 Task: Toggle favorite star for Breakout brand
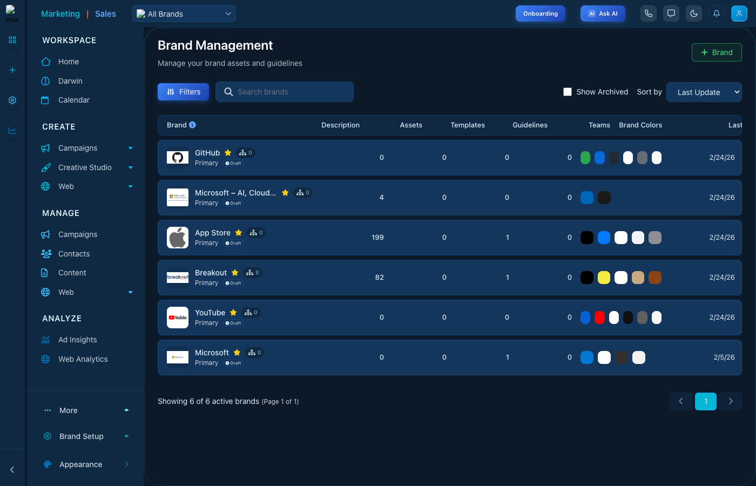pyautogui.click(x=235, y=273)
